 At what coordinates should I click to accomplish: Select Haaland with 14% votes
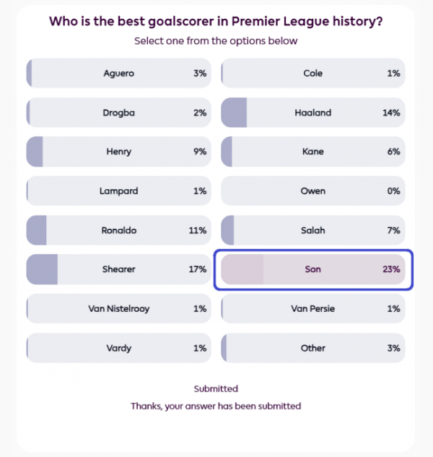point(312,113)
